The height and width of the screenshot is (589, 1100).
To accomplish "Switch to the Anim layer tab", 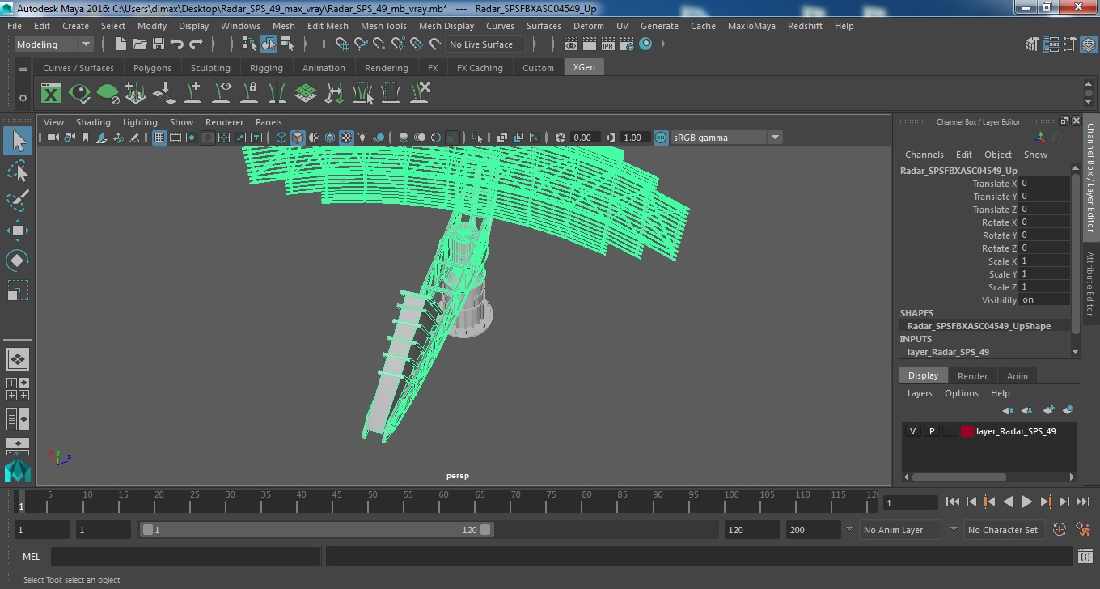I will 1017,376.
